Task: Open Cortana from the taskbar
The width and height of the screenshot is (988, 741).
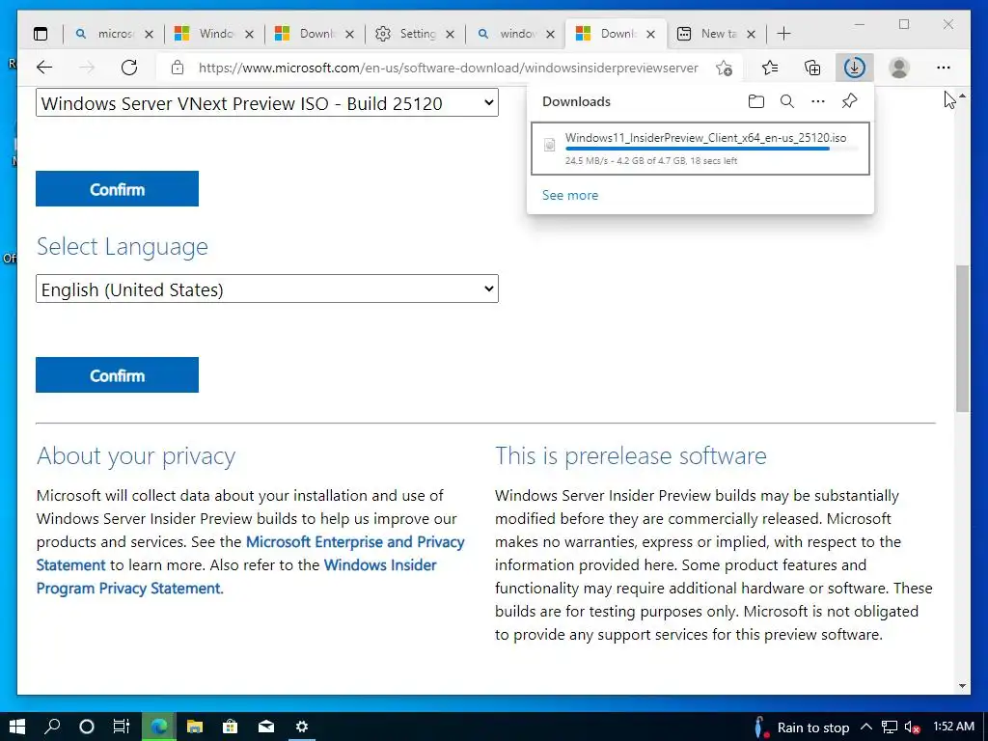Action: click(87, 727)
